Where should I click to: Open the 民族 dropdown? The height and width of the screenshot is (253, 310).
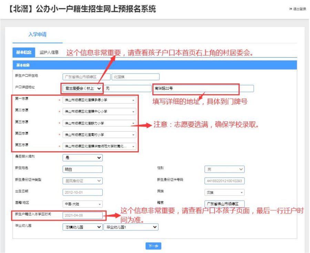point(224,192)
